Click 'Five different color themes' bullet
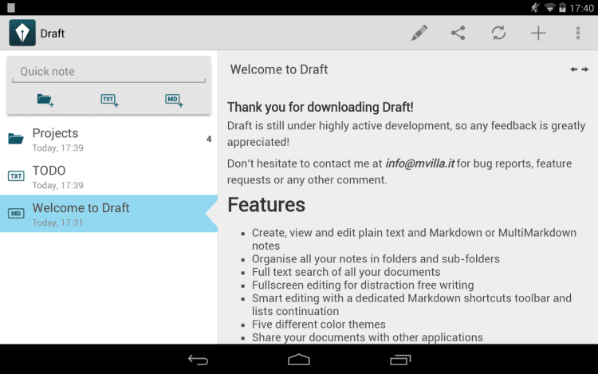 click(x=318, y=325)
